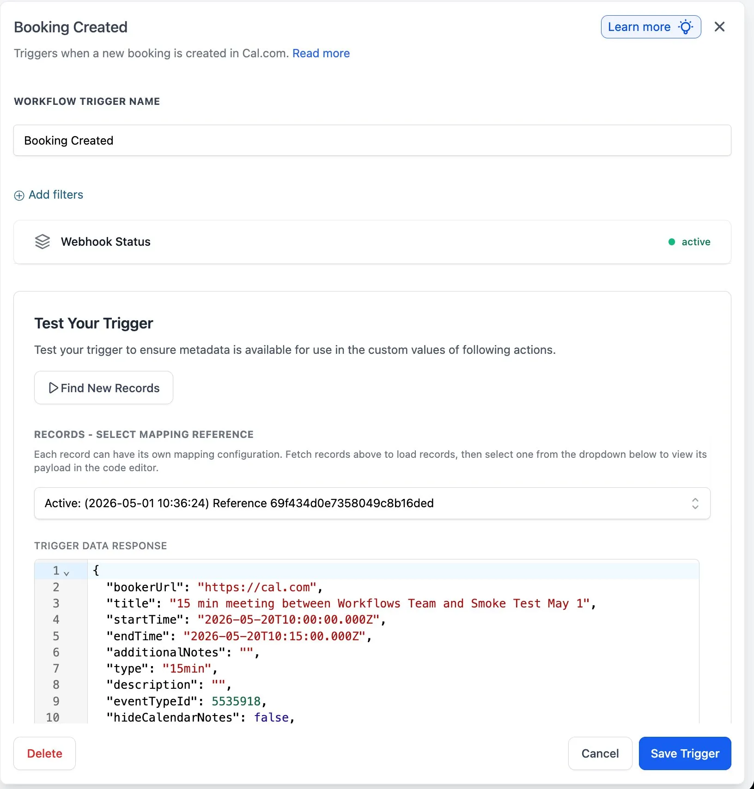Click line number 6 in the editor gutter
754x789 pixels.
coord(56,652)
